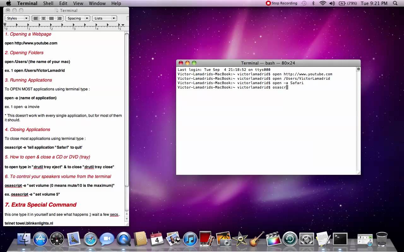Expand the Spacing dropdown
This screenshot has width=404, height=252.
coord(78,18)
